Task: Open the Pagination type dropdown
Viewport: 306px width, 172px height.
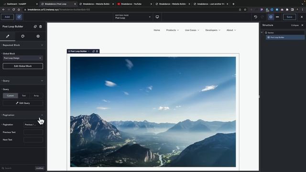Action: (x=33, y=125)
